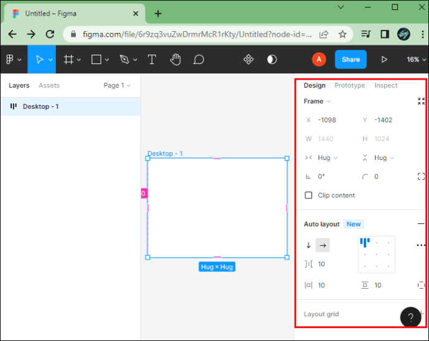Open auto layout advanced options ellipsis
The height and width of the screenshot is (341, 429).
coord(421,245)
